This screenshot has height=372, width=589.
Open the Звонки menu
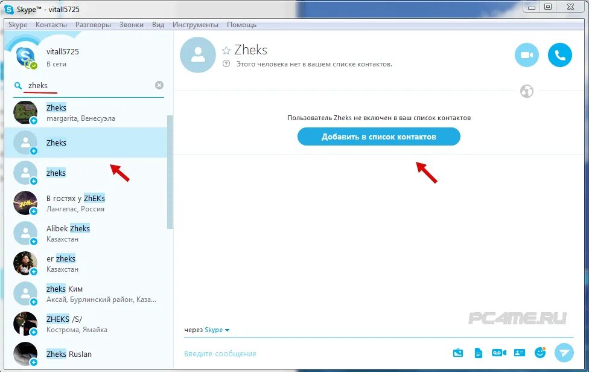(132, 25)
